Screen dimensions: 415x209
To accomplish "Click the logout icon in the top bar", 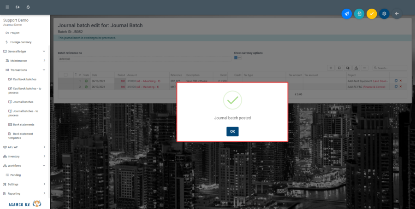I will pos(18,7).
